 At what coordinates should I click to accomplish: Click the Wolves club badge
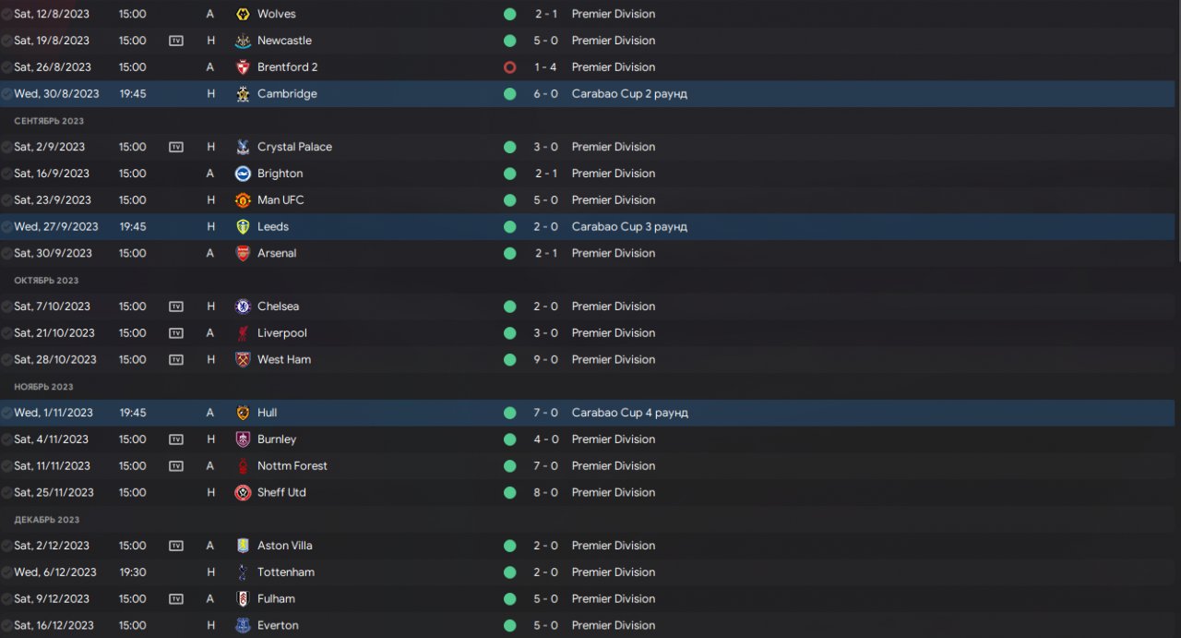[x=243, y=14]
